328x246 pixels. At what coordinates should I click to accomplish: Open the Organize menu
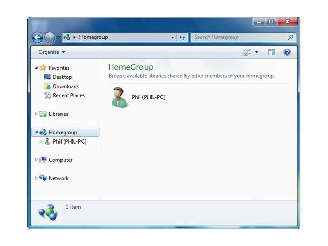click(x=52, y=52)
